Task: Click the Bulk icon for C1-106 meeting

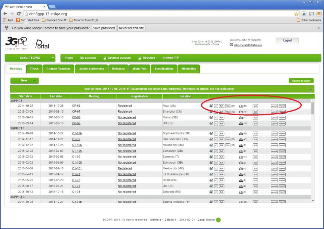Action: click(x=221, y=145)
